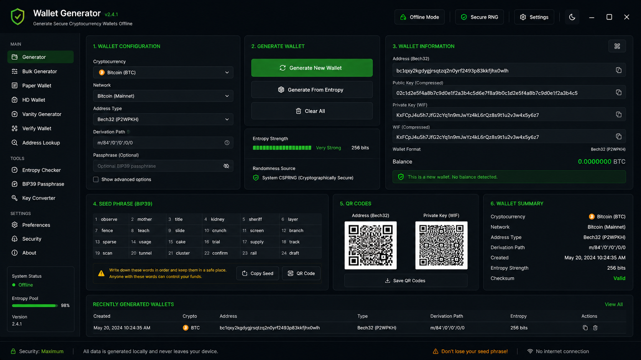Click derivation path help icon
The image size is (641, 360).
click(227, 143)
